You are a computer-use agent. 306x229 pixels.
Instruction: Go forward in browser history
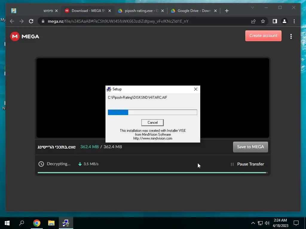pyautogui.click(x=22, y=21)
